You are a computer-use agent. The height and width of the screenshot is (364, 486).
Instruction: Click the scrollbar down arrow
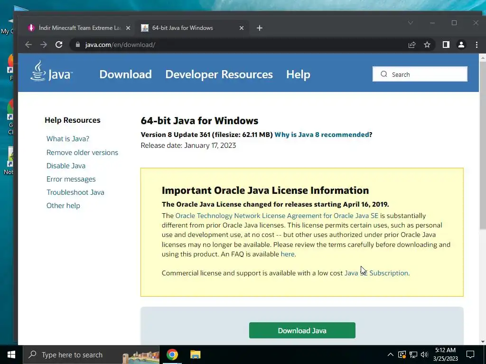tap(483, 342)
